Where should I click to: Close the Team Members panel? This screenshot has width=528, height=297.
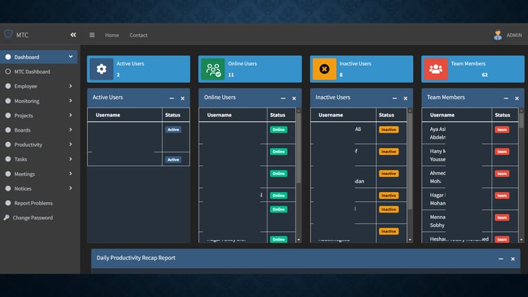tap(517, 98)
